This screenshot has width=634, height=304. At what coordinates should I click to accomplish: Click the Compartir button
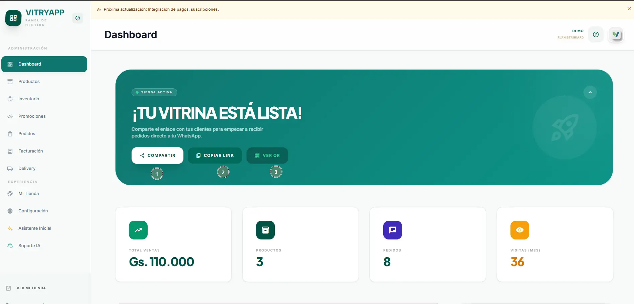tap(157, 156)
